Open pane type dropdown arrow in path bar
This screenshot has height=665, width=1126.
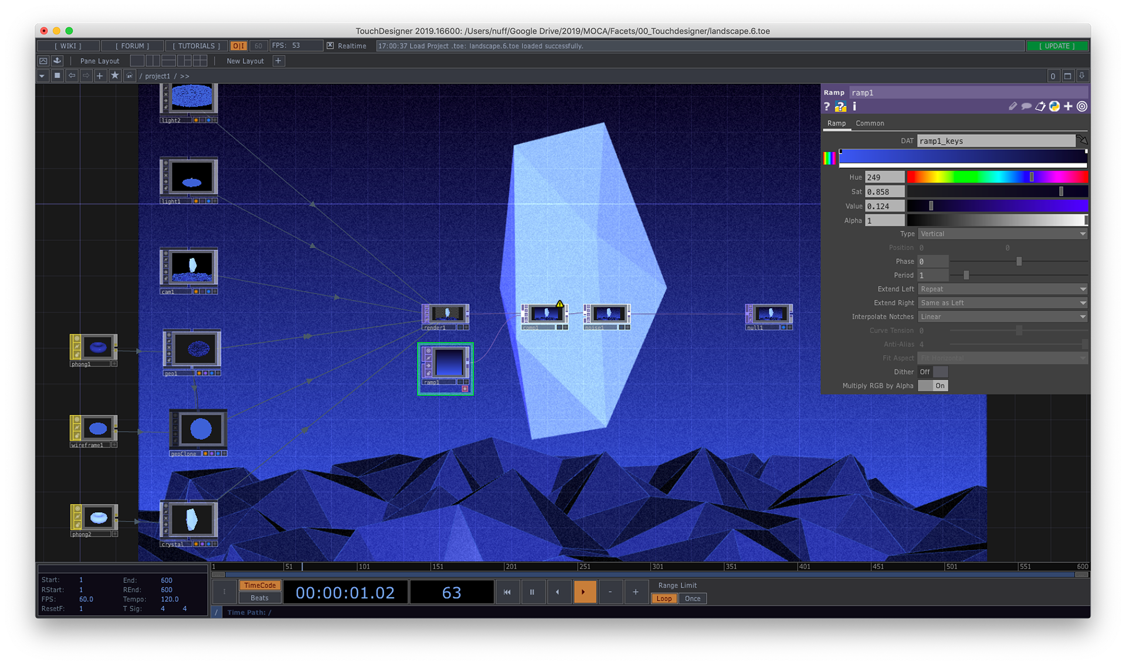(x=42, y=76)
